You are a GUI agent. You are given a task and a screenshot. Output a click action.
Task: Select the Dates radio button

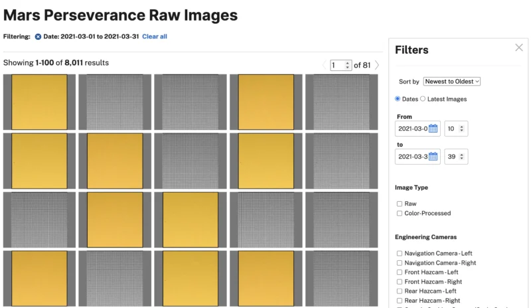pyautogui.click(x=398, y=99)
